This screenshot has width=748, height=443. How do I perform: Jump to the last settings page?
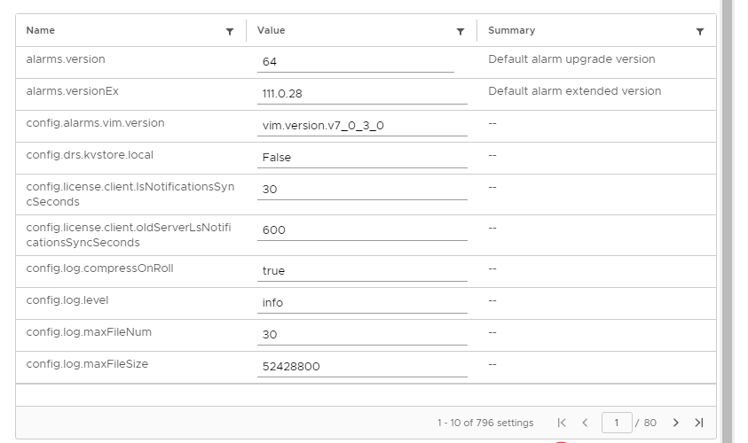699,423
